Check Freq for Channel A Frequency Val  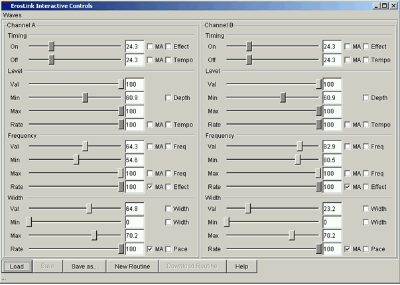click(x=168, y=146)
